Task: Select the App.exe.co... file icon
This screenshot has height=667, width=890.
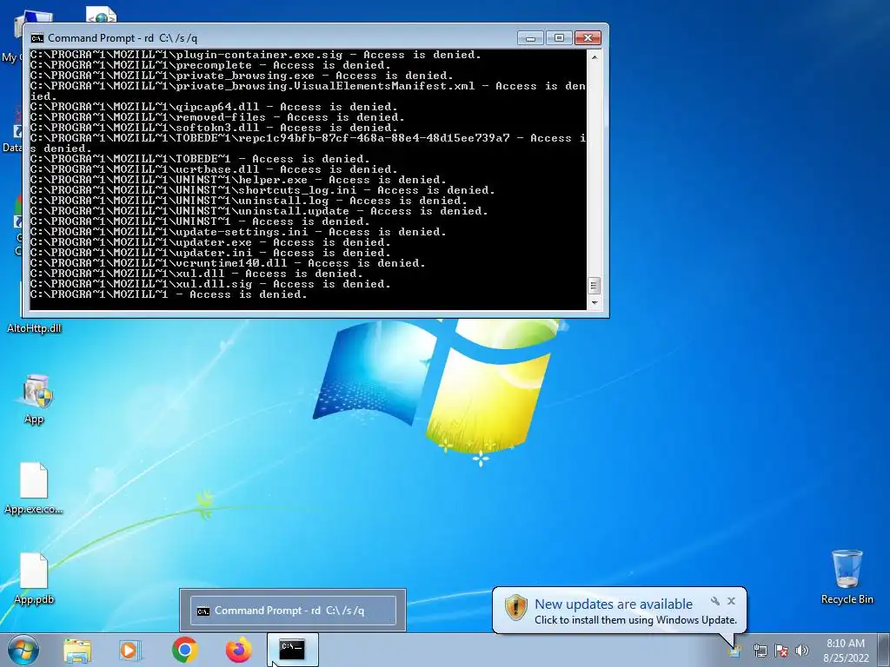Action: tap(34, 488)
